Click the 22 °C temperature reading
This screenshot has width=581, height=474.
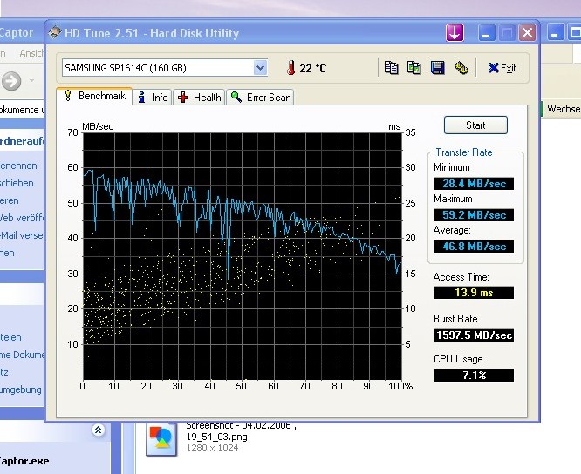pos(312,69)
